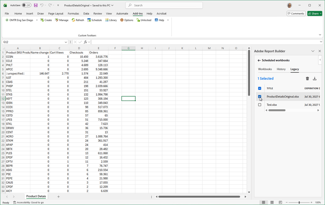Image resolution: width=325 pixels, height=205 pixels.
Task: Check the Test.xlsx checkbox
Action: pos(260,105)
